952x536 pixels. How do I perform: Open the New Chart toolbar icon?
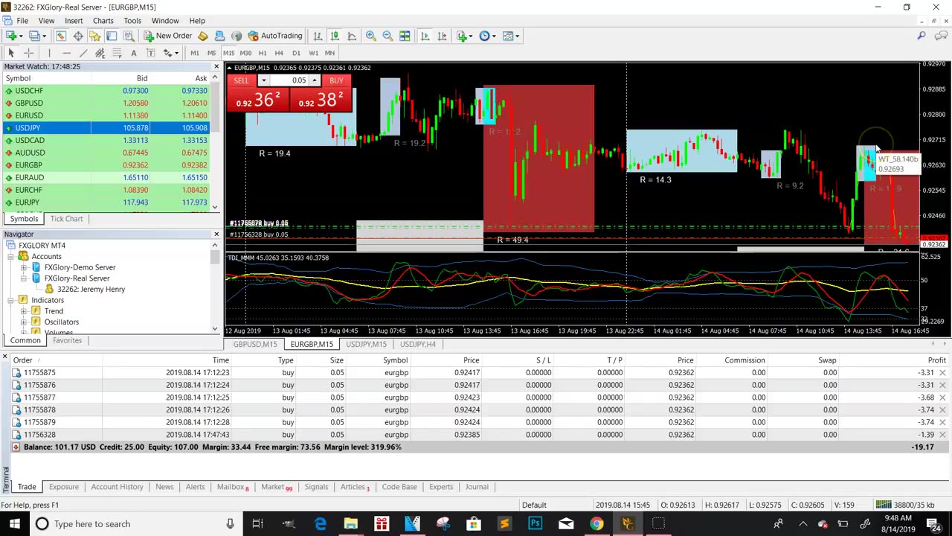click(11, 36)
